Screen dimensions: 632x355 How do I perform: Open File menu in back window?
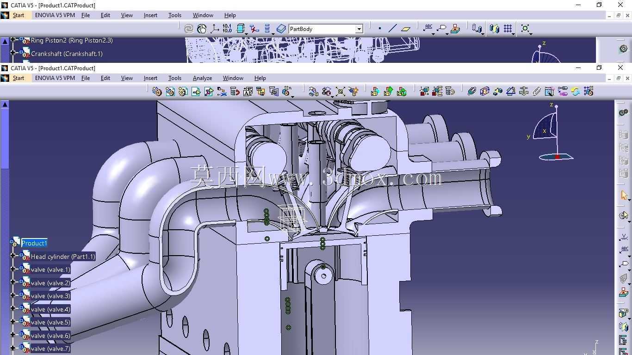pos(86,15)
